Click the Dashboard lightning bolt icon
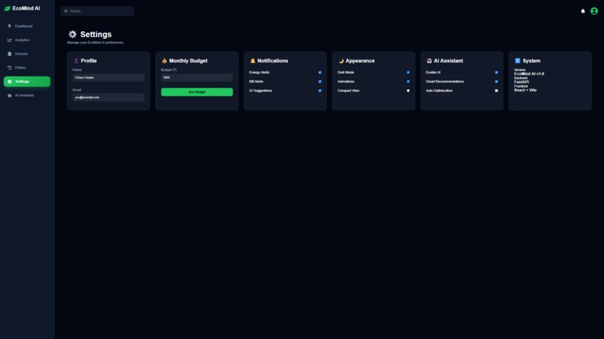 click(x=10, y=26)
